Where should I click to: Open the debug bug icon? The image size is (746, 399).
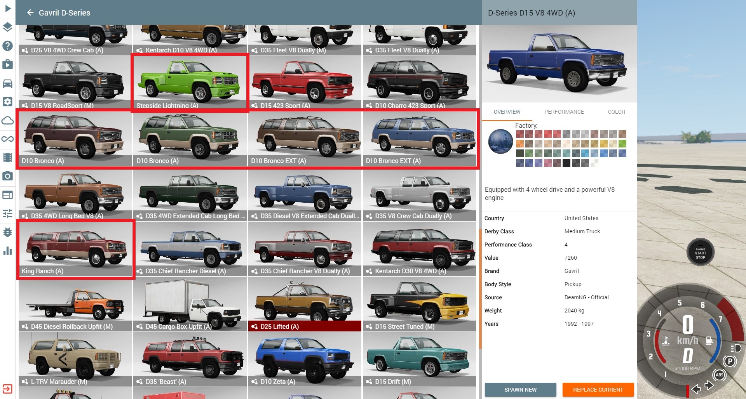coord(7,232)
